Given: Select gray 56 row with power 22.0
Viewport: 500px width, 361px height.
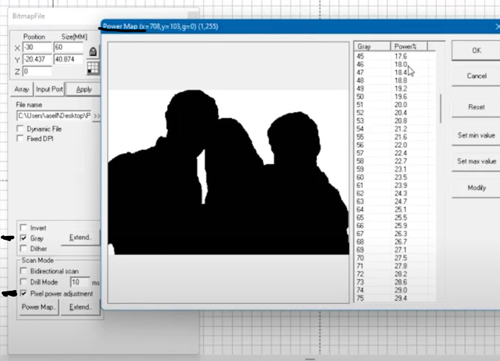Looking at the screenshot, I should pyautogui.click(x=395, y=145).
